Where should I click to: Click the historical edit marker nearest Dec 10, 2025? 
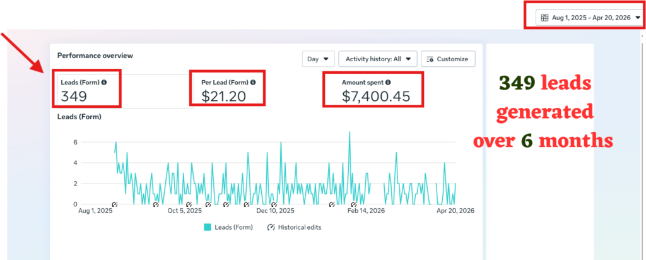pos(274,204)
